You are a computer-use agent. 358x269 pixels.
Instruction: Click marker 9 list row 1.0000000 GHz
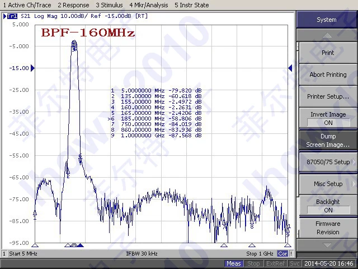[x=157, y=135]
